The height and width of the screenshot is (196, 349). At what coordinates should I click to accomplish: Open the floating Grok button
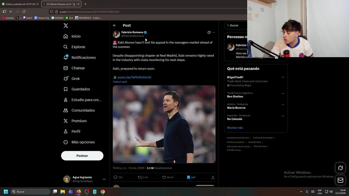click(x=341, y=168)
